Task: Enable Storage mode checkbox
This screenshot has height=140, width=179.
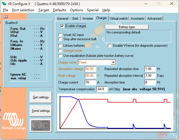Action: point(60,51)
